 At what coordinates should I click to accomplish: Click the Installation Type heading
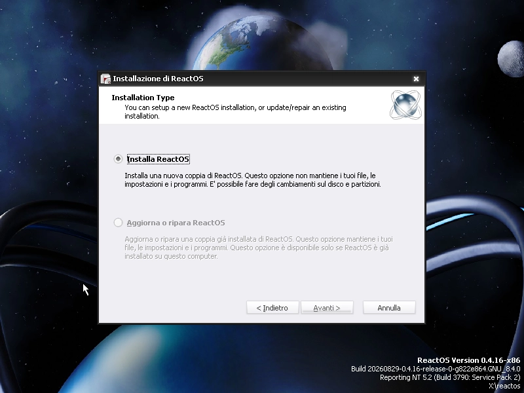click(143, 98)
